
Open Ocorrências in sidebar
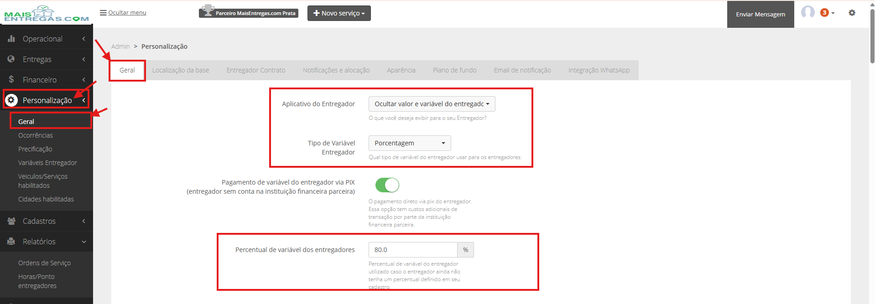[x=36, y=135]
